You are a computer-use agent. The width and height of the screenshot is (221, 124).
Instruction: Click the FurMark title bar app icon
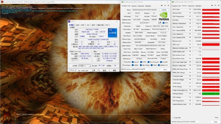point(2,2)
